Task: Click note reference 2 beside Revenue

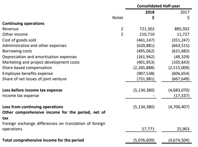Action: click(122, 29)
